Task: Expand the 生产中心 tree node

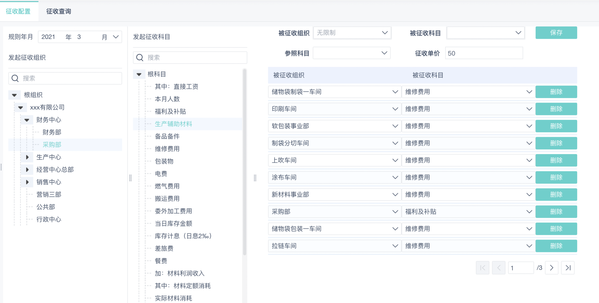Action: coord(27,157)
